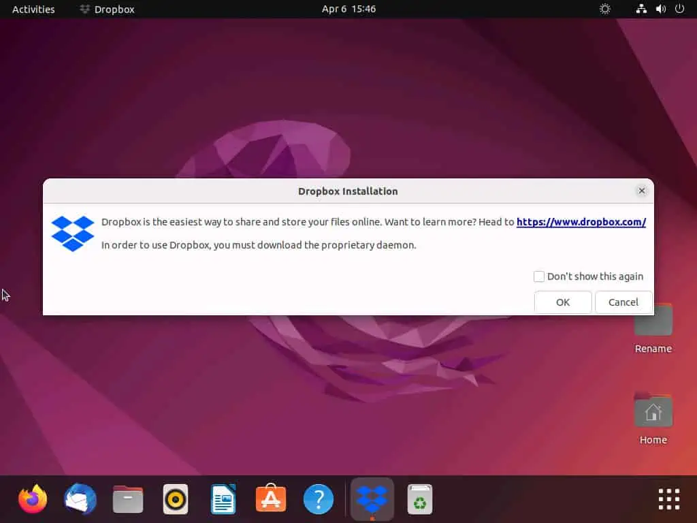The width and height of the screenshot is (697, 523).
Task: Show the applications grid
Action: coord(669,500)
